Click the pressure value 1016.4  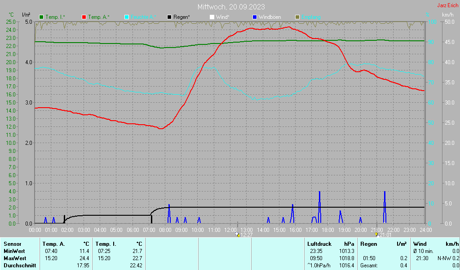(x=347, y=266)
